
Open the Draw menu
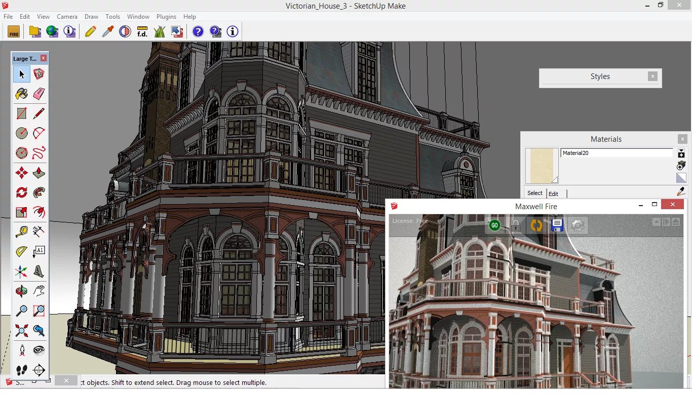pyautogui.click(x=91, y=17)
